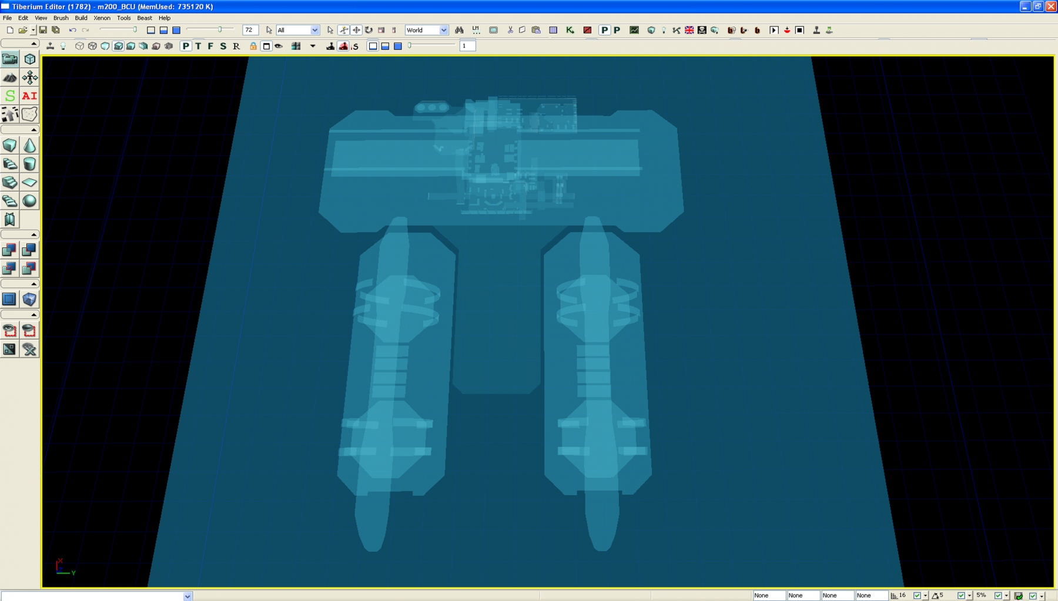The width and height of the screenshot is (1058, 601).
Task: Click the green S tool icon
Action: 10,96
